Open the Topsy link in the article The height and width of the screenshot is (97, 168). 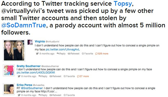(x=123, y=4)
